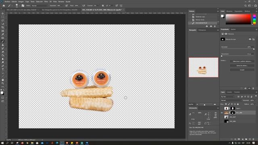The image size is (258, 145).
Task: Open the Filtro menu
Action: point(46,2)
